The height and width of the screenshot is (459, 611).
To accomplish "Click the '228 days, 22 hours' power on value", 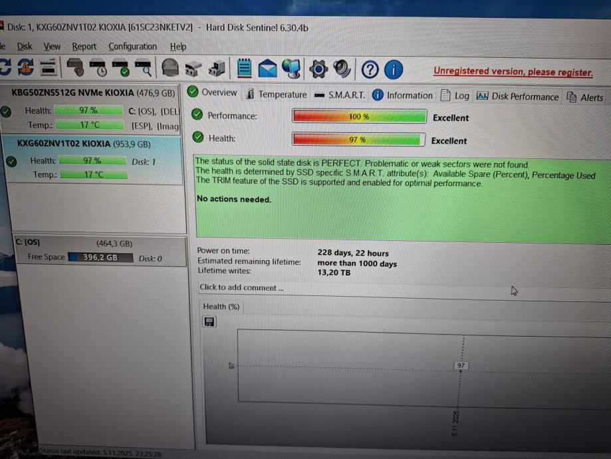I will click(353, 253).
